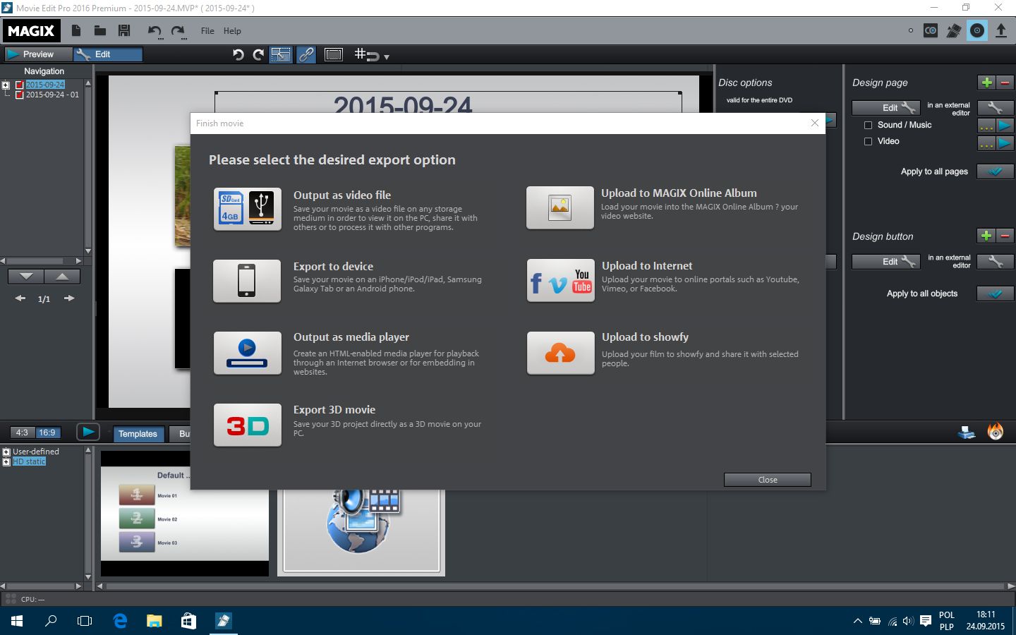Apply the design to all objects checkmark
Image resolution: width=1016 pixels, height=635 pixels.
pos(996,294)
